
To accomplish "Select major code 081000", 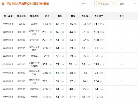I will [21, 73].
